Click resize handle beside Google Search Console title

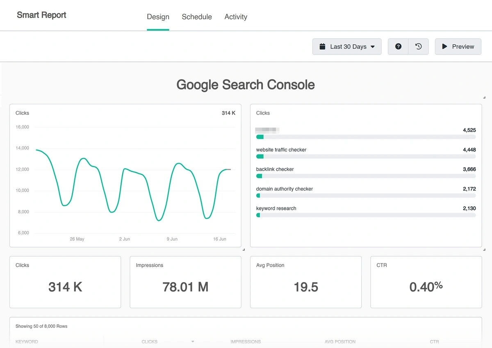[484, 98]
